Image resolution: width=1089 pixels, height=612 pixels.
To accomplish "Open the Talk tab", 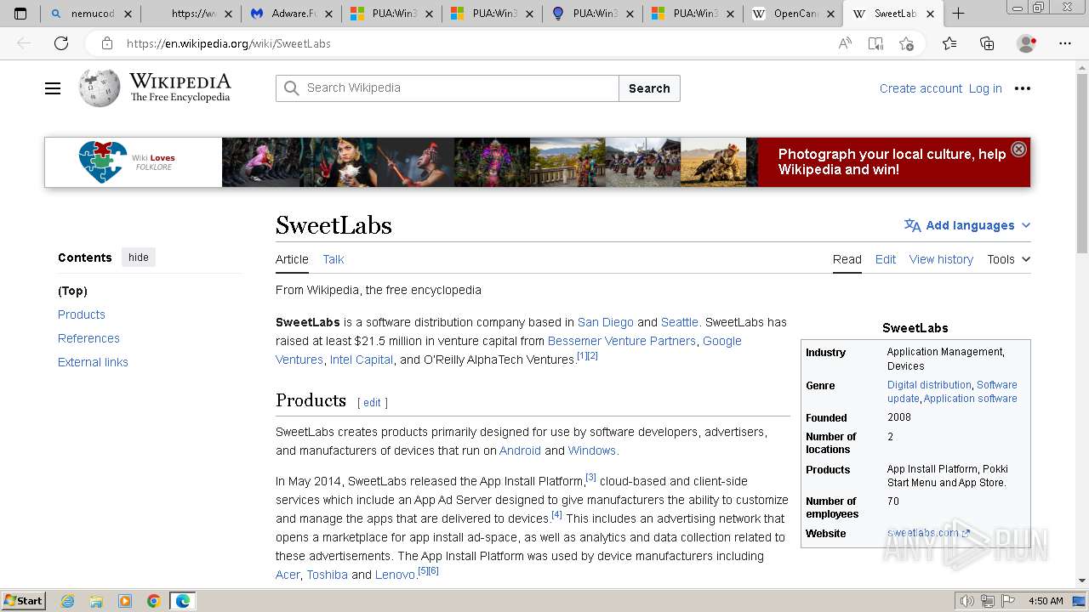I will click(334, 259).
